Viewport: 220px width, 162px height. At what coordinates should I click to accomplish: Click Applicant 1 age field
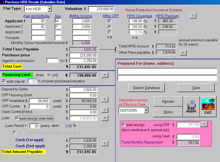click(x=38, y=21)
